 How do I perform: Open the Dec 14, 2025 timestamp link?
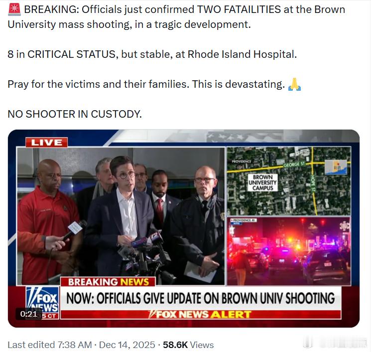click(127, 345)
